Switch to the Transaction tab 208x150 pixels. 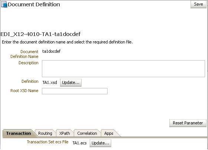(19, 133)
